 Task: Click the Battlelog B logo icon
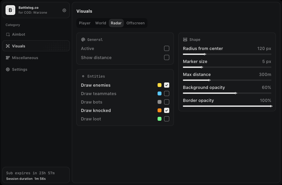coord(10,10)
